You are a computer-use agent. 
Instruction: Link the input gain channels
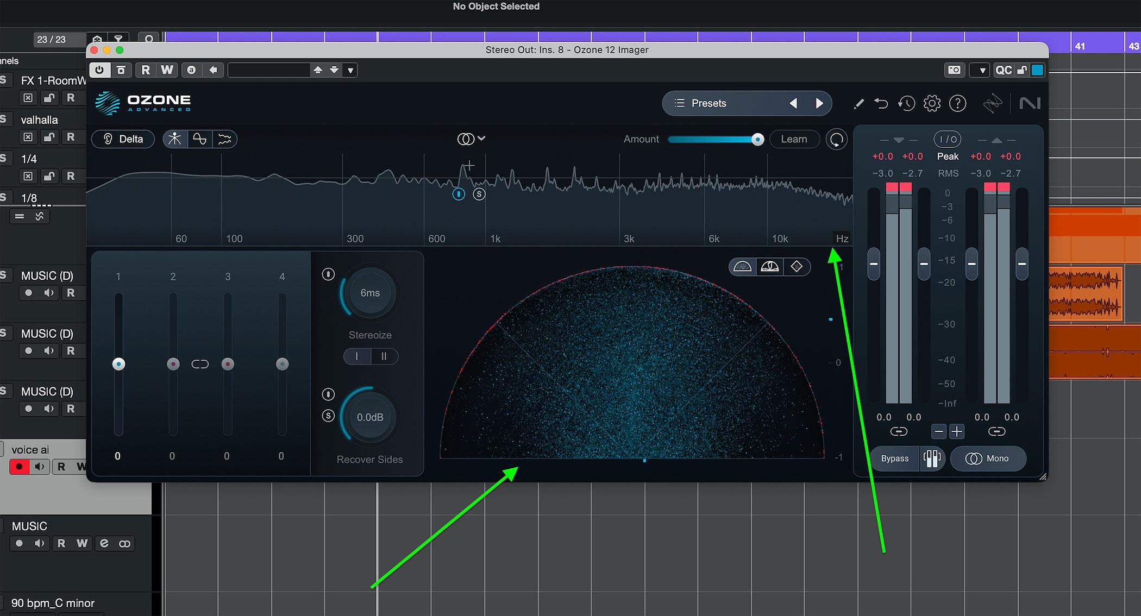(899, 432)
